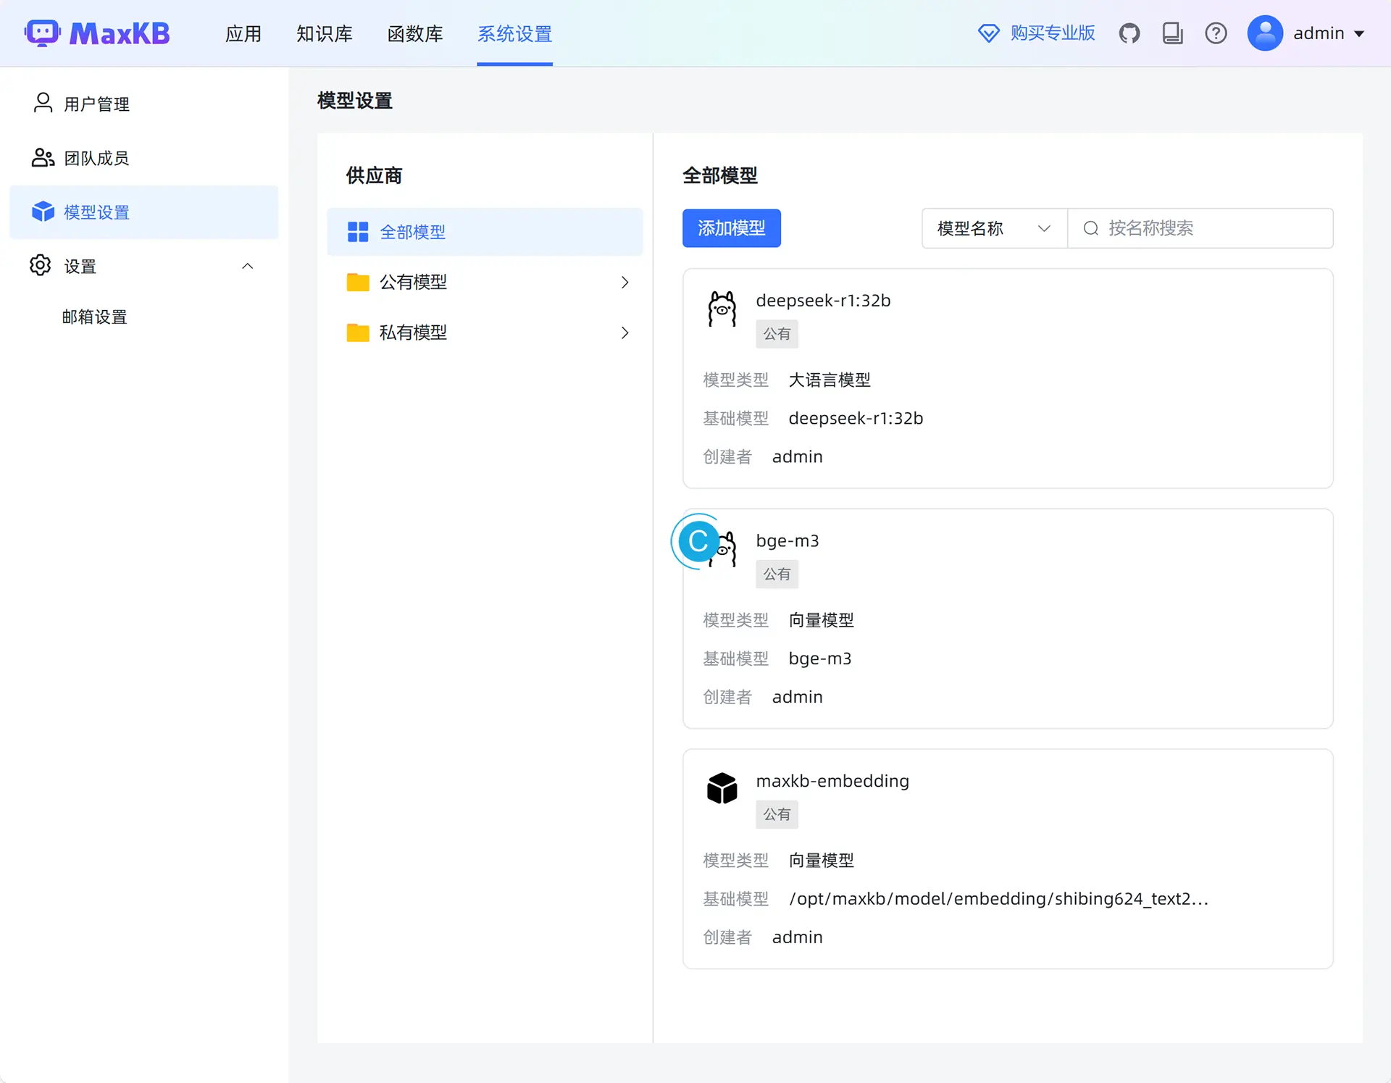Open the 知识库 tab
The width and height of the screenshot is (1391, 1083).
(324, 33)
